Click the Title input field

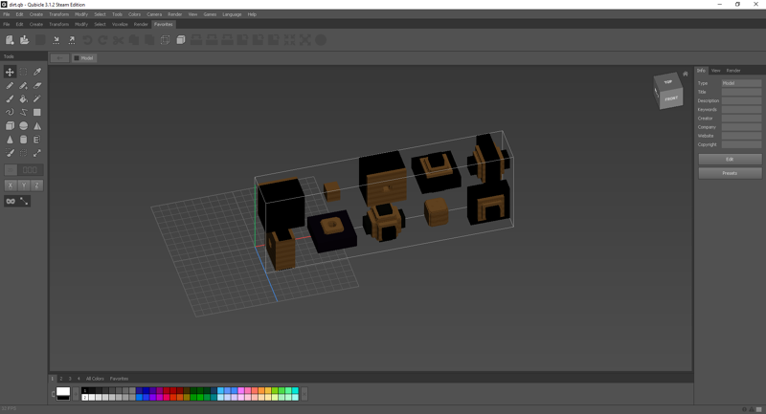(741, 92)
